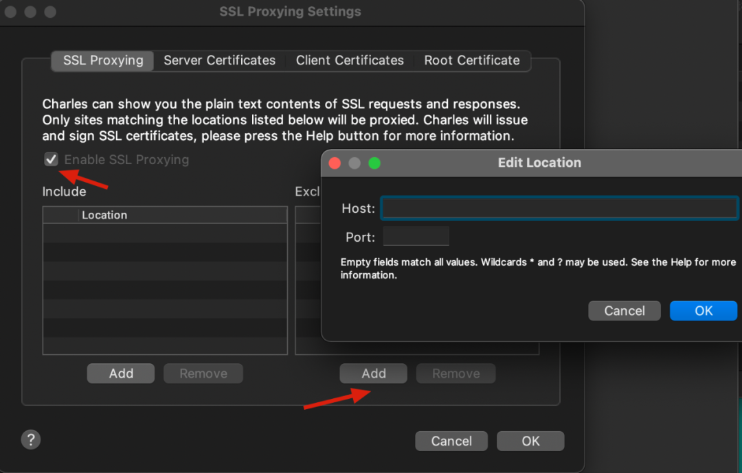Click the green zoom button of Edit Location
Screen dimensions: 742x473
point(374,163)
